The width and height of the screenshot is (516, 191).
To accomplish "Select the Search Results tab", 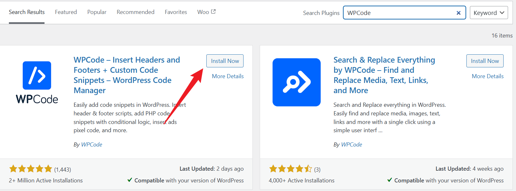I will click(27, 12).
